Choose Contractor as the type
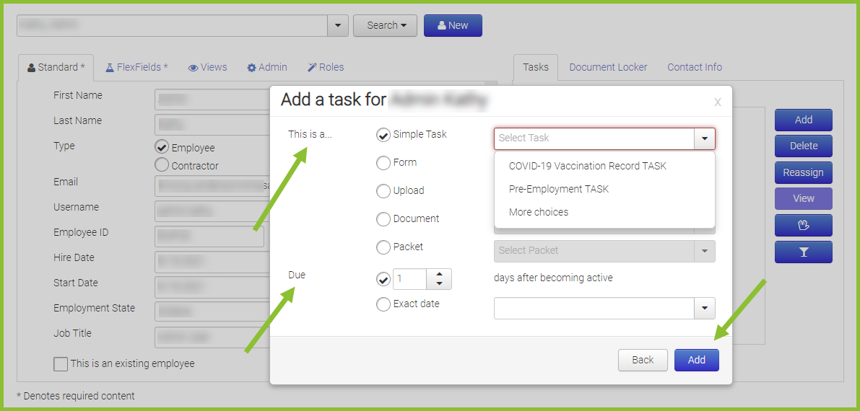 click(162, 165)
